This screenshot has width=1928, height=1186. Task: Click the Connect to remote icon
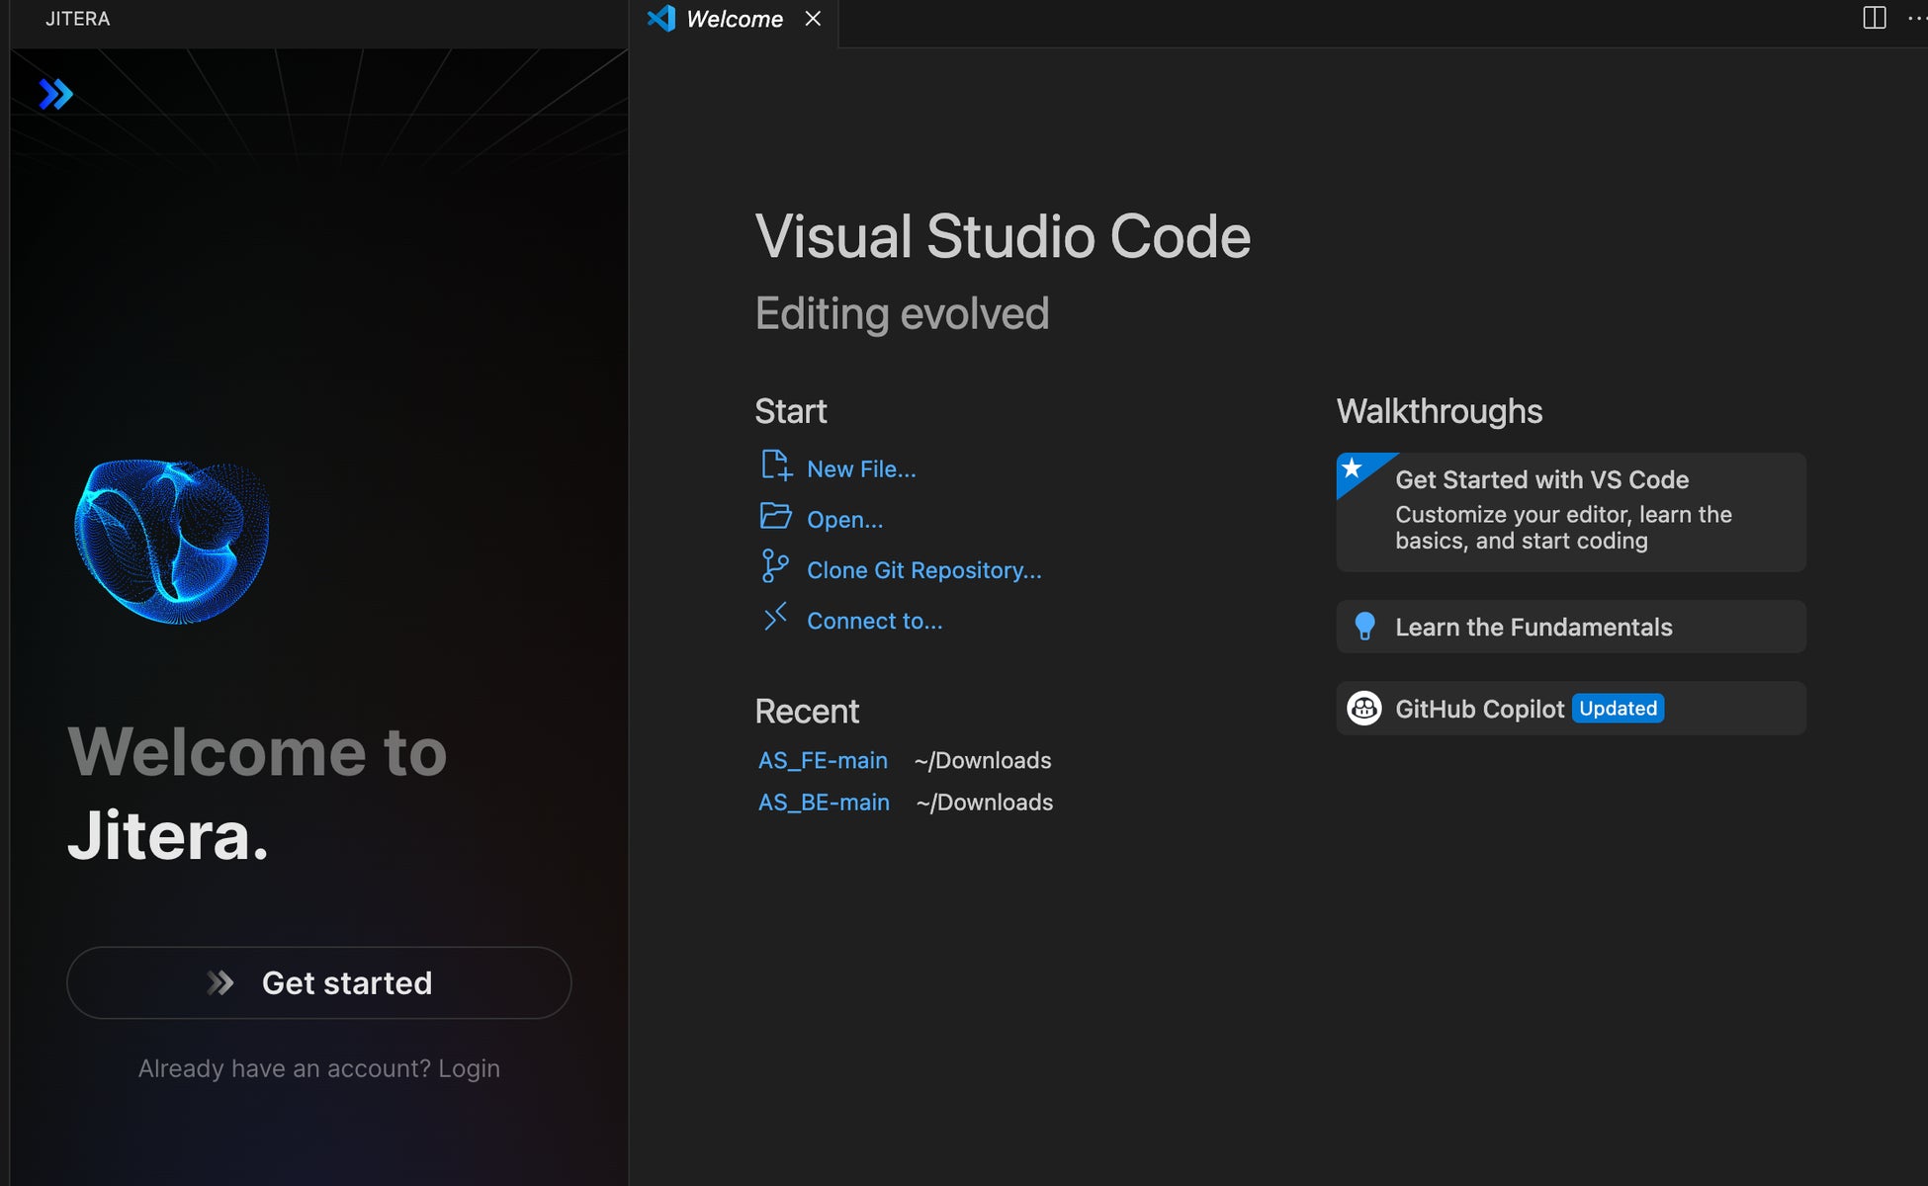tap(776, 618)
